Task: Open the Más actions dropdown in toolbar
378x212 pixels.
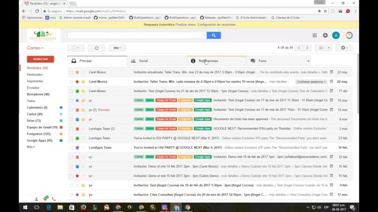Action: tap(117, 48)
